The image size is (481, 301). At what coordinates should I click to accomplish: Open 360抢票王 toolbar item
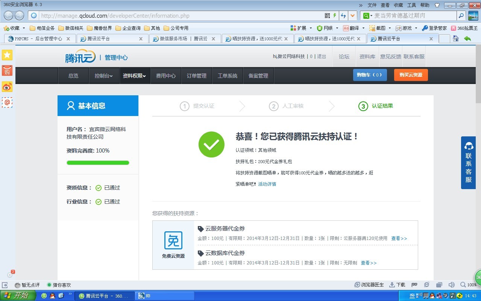(464, 28)
